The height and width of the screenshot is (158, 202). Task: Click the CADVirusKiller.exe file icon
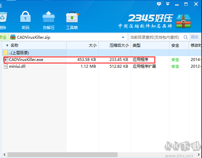(6, 59)
